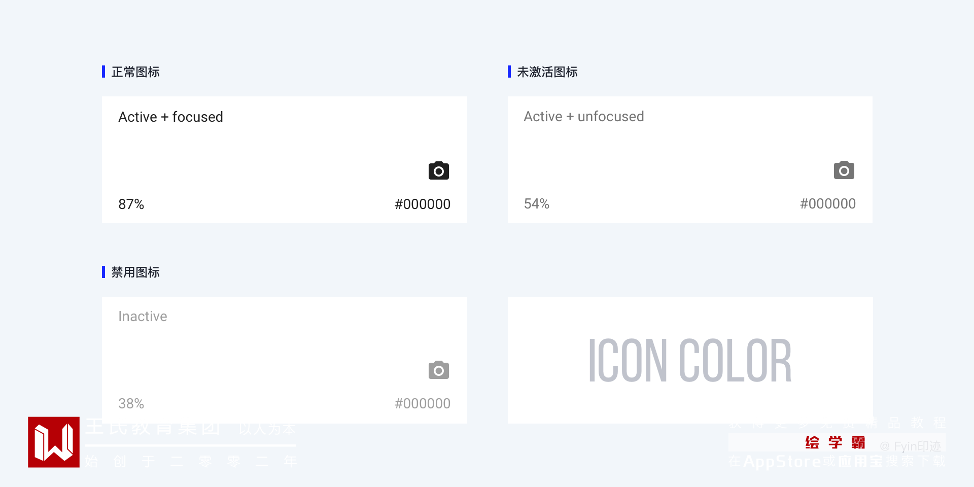The height and width of the screenshot is (487, 974).
Task: Click the "Active + focused" label
Action: pos(170,117)
